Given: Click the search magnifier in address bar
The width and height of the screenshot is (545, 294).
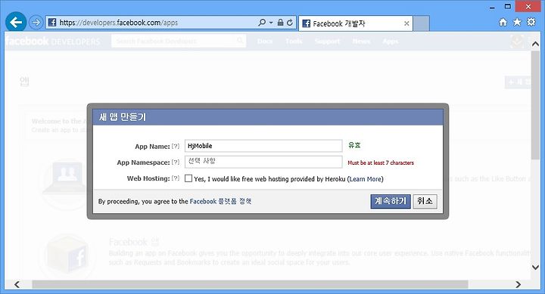Looking at the screenshot, I should pos(262,23).
